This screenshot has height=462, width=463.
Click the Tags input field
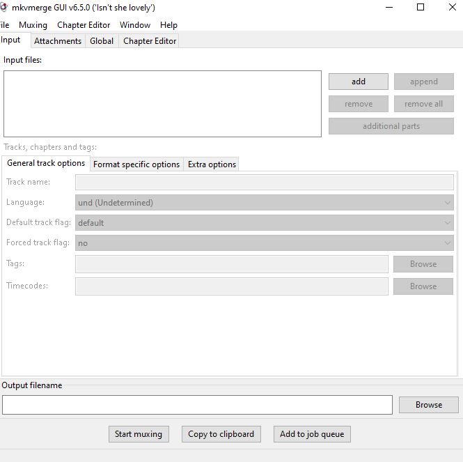231,264
